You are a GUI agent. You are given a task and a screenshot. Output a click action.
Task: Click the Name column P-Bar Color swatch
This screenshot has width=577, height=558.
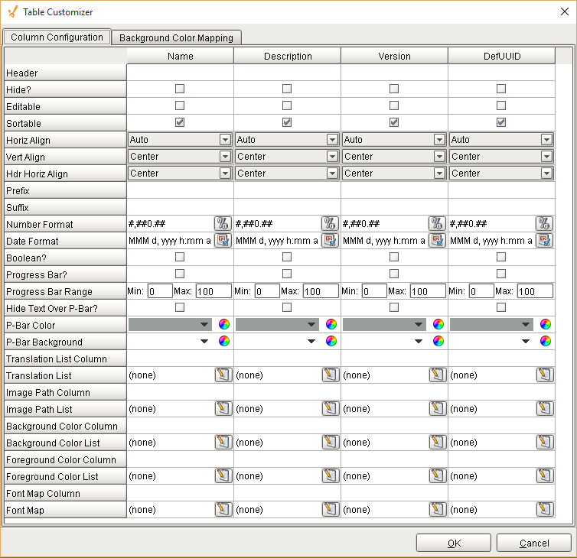click(170, 325)
